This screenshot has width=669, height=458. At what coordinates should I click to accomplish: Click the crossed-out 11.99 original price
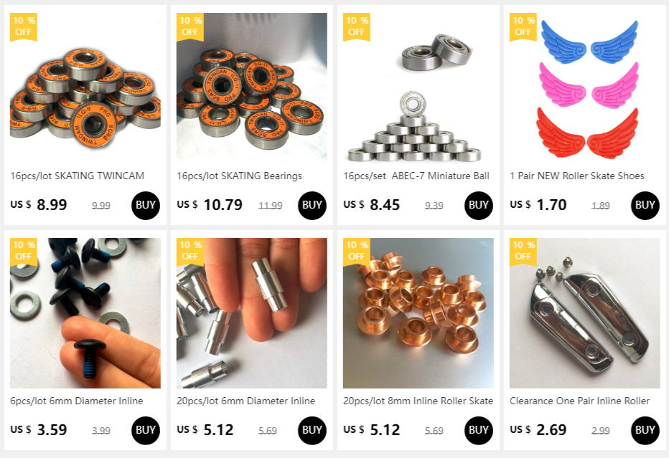270,206
